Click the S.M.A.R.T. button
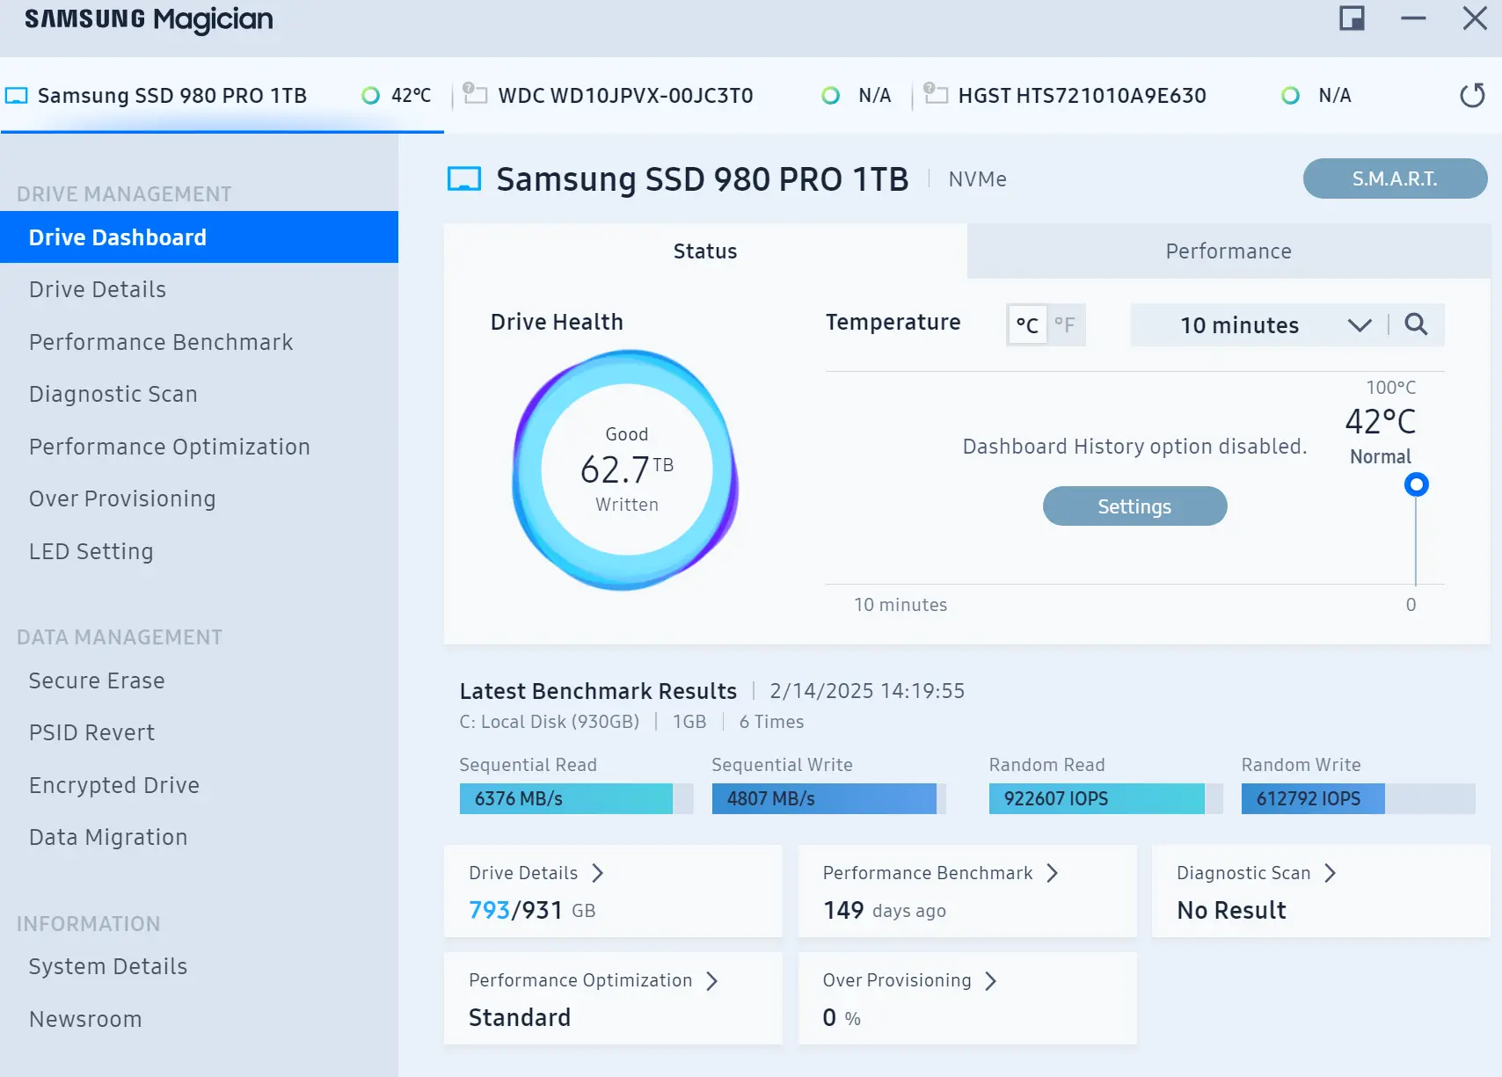 click(1395, 178)
